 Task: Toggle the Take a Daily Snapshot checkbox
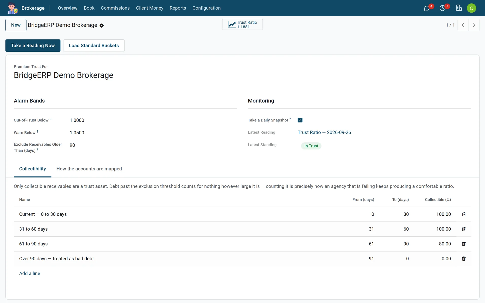pyautogui.click(x=300, y=120)
